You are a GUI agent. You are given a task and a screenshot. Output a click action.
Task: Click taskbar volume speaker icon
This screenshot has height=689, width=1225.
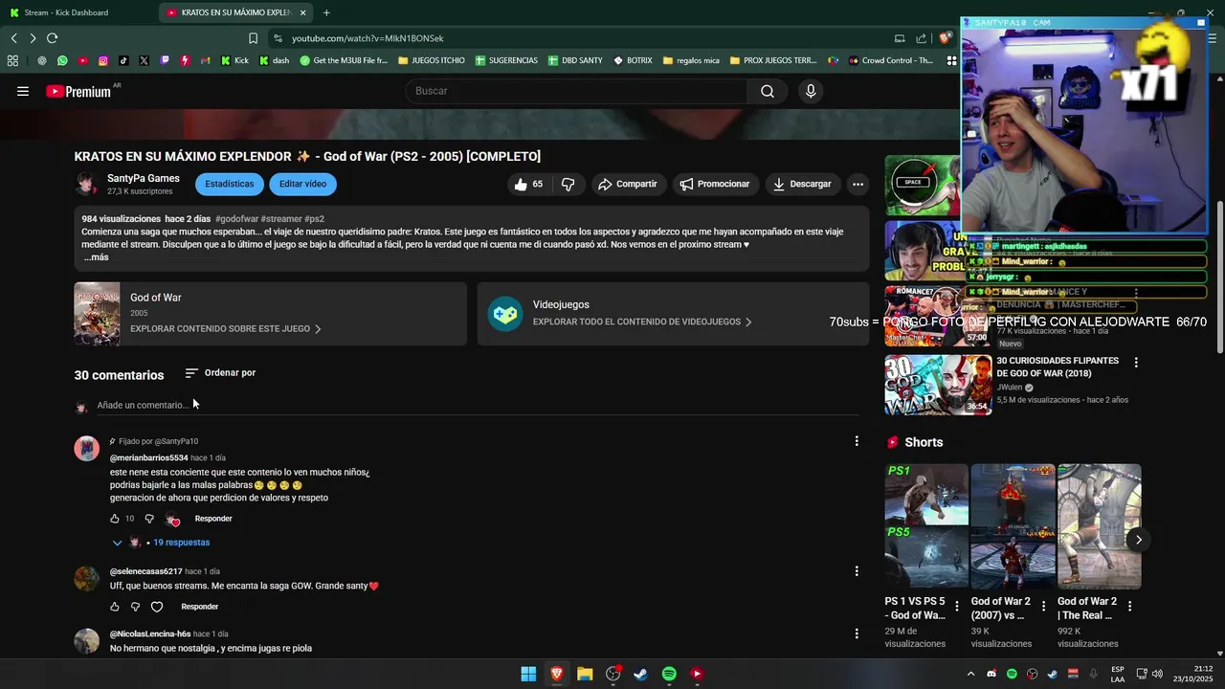1157,674
